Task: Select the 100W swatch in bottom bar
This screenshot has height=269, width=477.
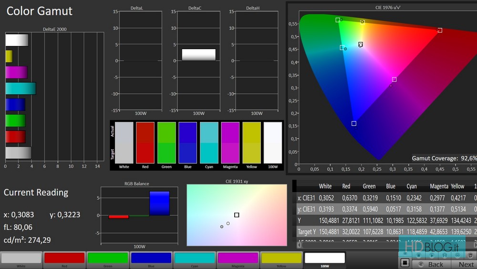Action: pos(324,258)
